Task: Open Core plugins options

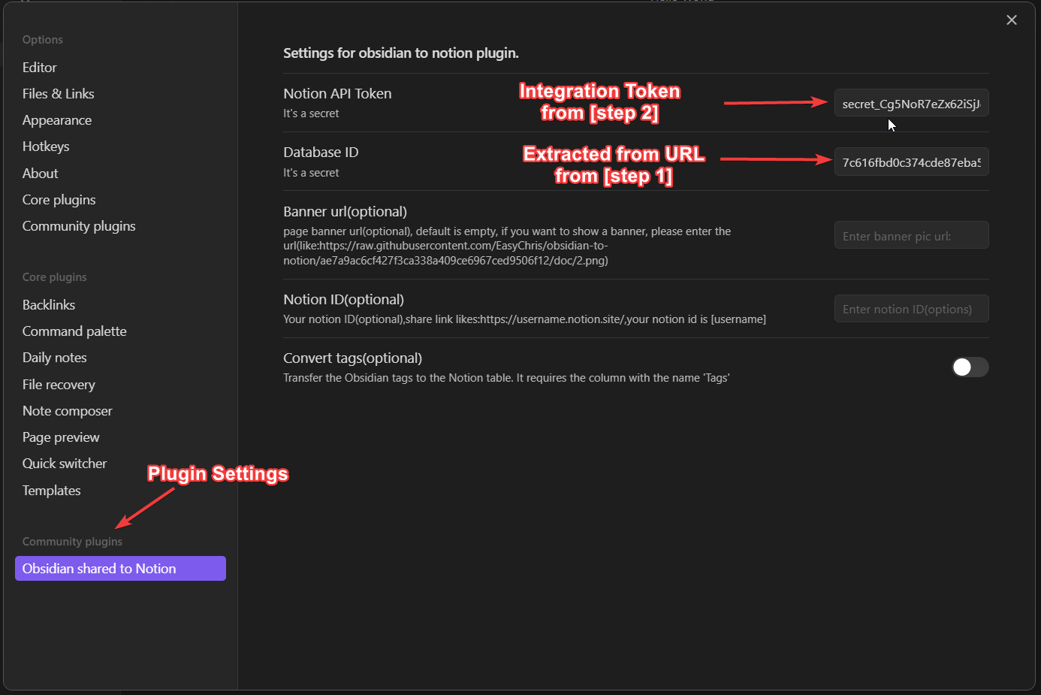Action: point(59,200)
